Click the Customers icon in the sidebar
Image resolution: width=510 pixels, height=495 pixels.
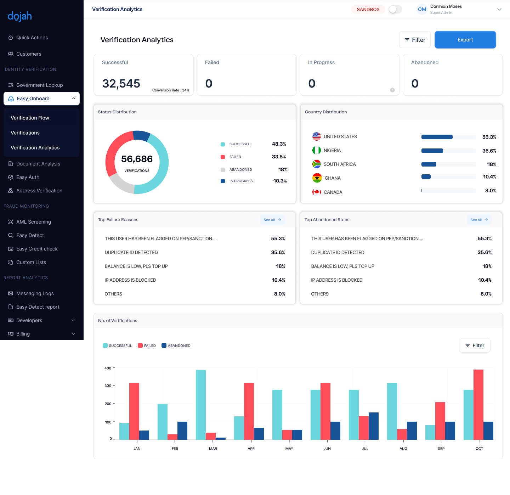coord(11,54)
